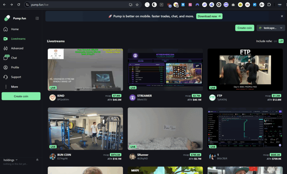Click the $Runner coin name
Viewport: 287px width, 174px height.
click(x=143, y=155)
